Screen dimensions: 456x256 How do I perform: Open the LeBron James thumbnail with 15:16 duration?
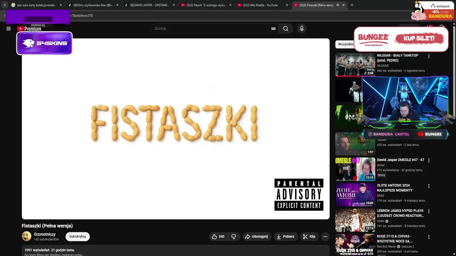(355, 220)
